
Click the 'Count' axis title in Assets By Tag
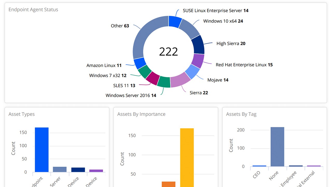[x=231, y=145]
